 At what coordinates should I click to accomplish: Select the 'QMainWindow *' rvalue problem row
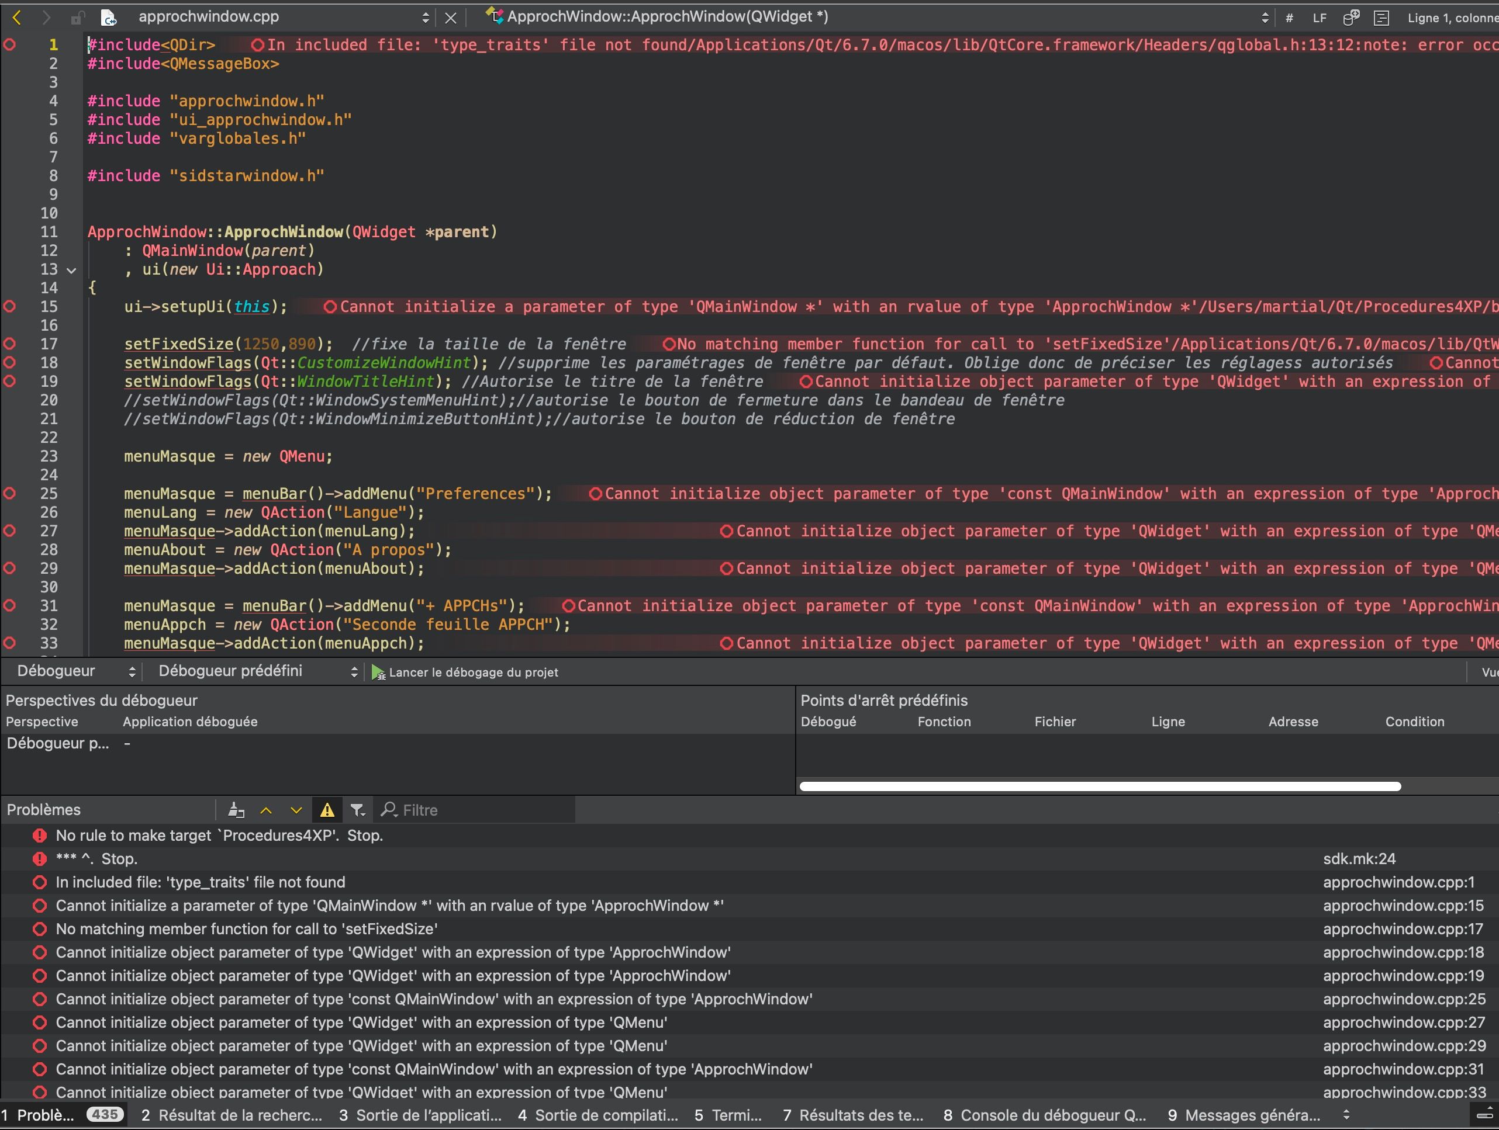[x=749, y=905]
